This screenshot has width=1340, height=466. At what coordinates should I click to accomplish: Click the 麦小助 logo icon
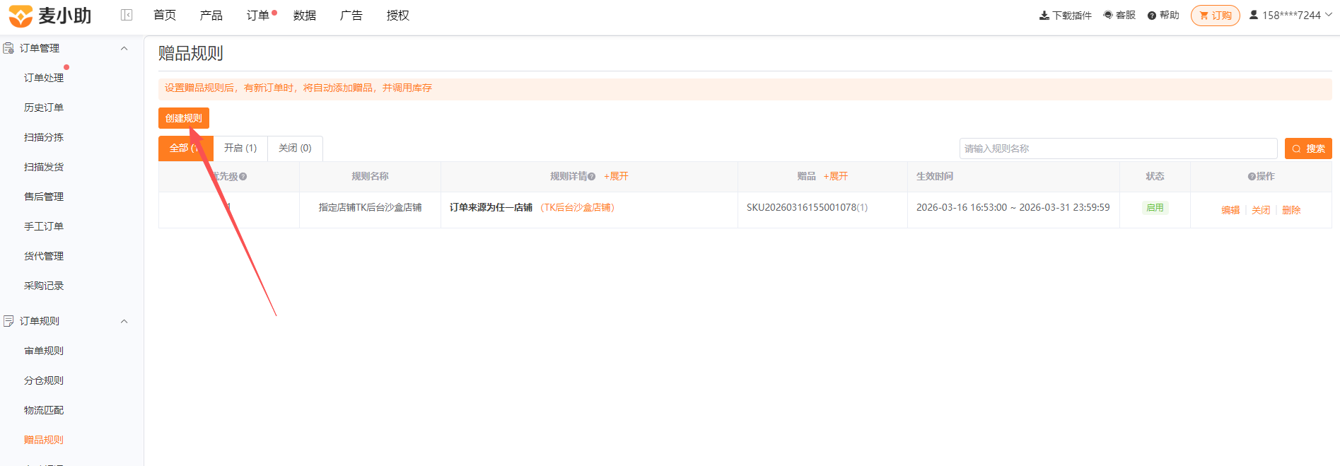pyautogui.click(x=21, y=16)
